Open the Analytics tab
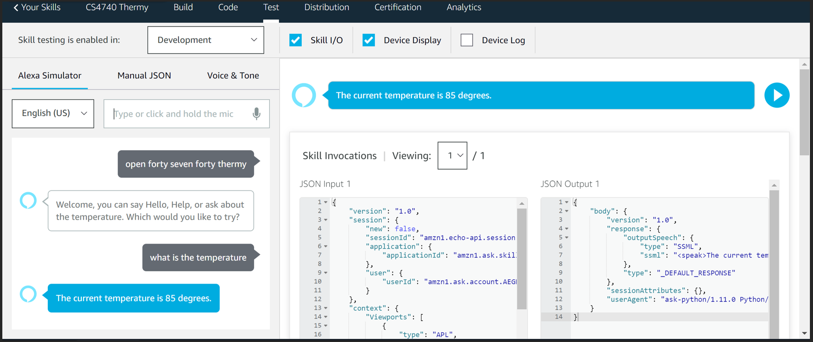The height and width of the screenshot is (342, 813). point(464,7)
